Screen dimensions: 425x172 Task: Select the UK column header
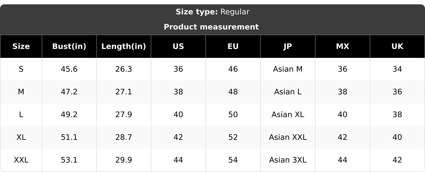pyautogui.click(x=397, y=47)
